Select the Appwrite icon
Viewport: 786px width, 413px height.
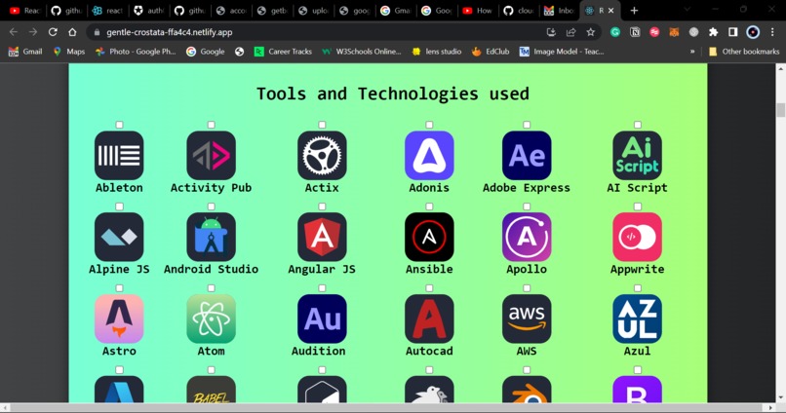pos(637,238)
